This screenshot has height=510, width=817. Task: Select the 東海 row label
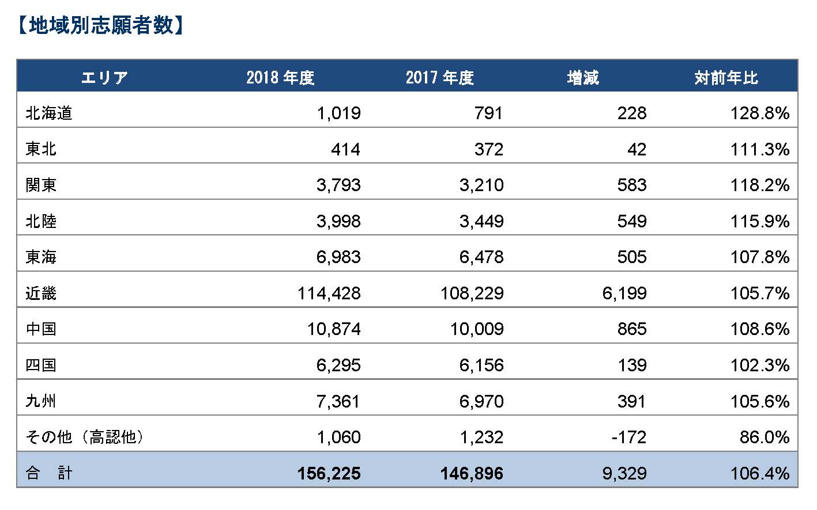pyautogui.click(x=41, y=257)
